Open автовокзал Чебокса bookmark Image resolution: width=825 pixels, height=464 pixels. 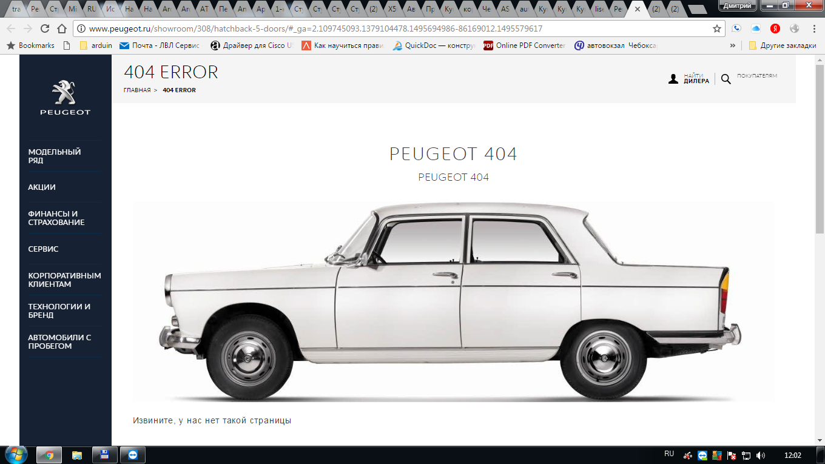(616, 45)
